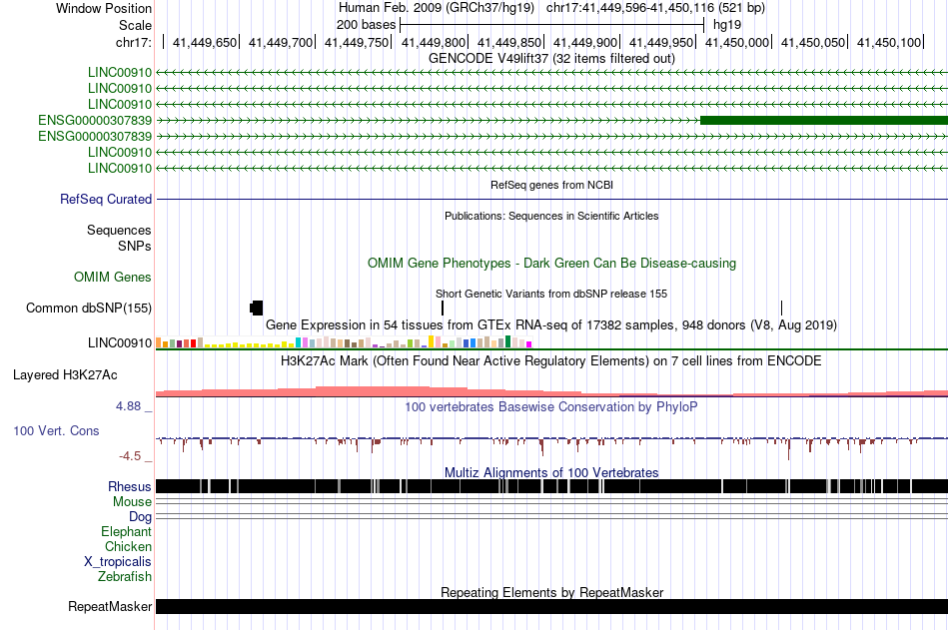This screenshot has height=630, width=949.
Task: Open the GENCODE V49lift37 track title
Action: (551, 59)
